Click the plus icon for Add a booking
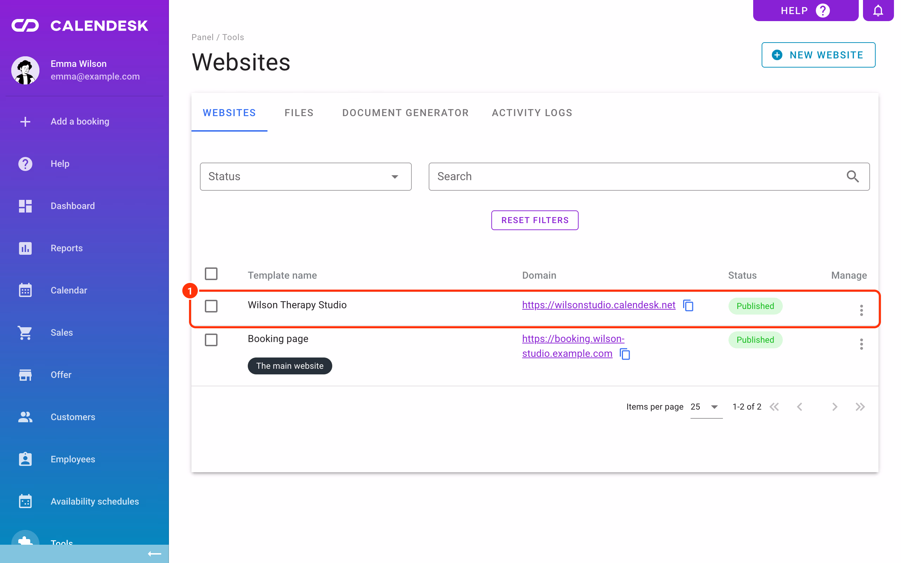The height and width of the screenshot is (563, 901). point(25,121)
